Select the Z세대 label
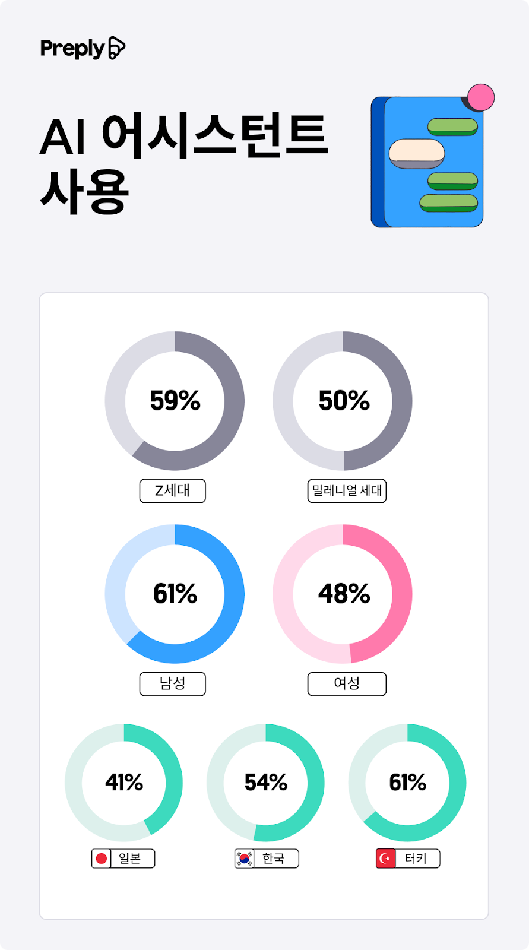The height and width of the screenshot is (950, 529). click(173, 491)
